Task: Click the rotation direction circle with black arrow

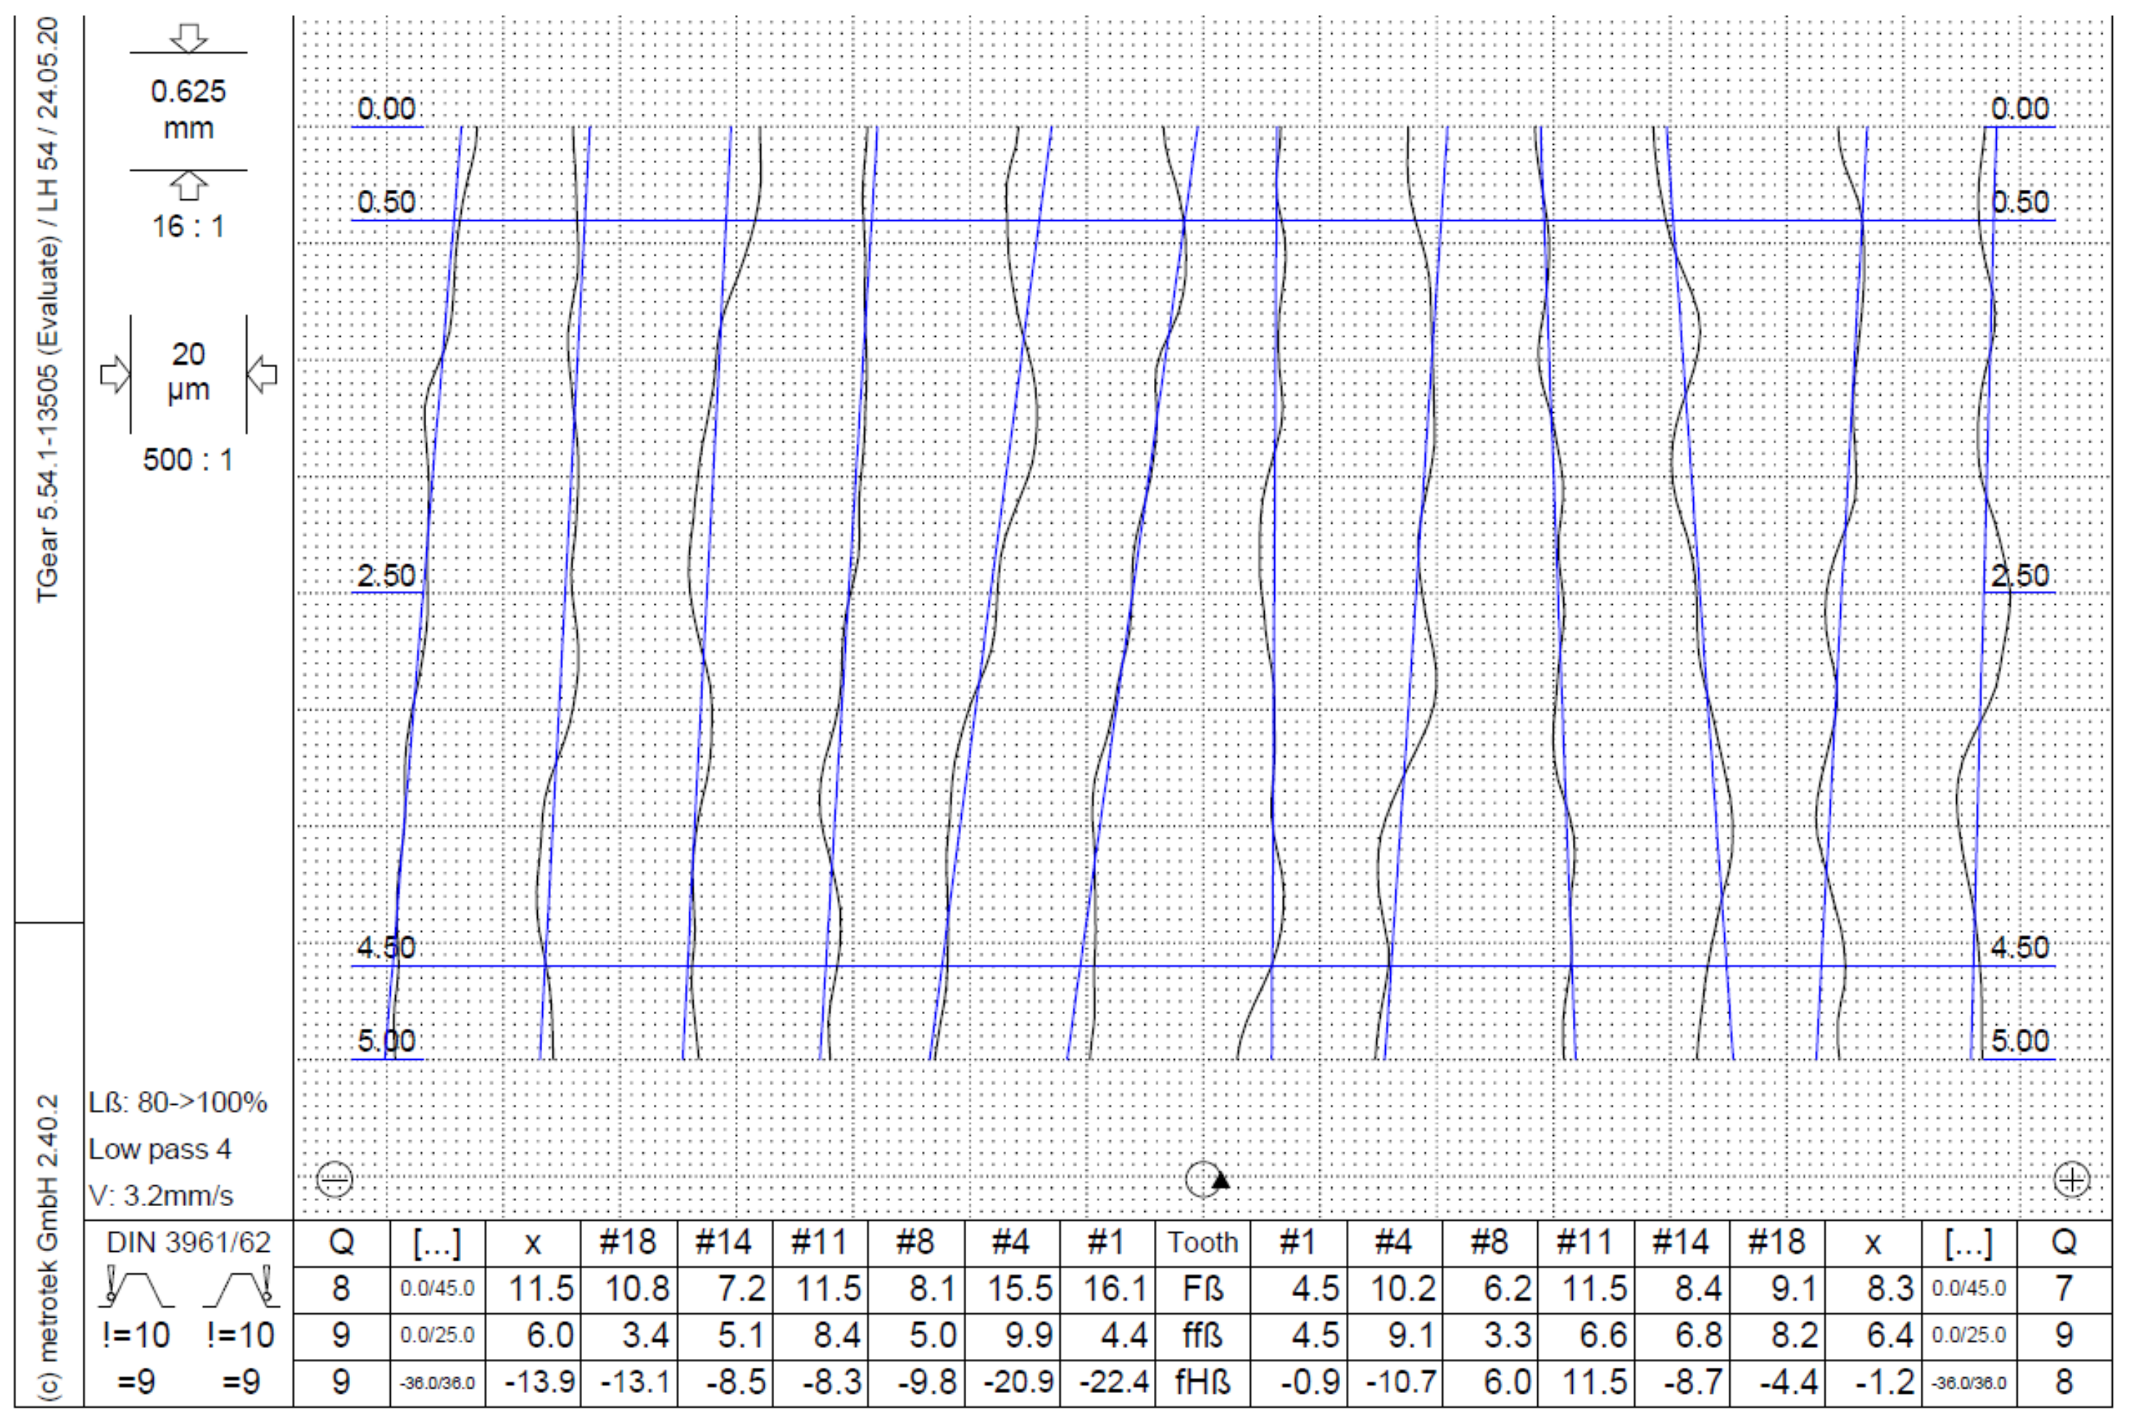Action: [1206, 1179]
